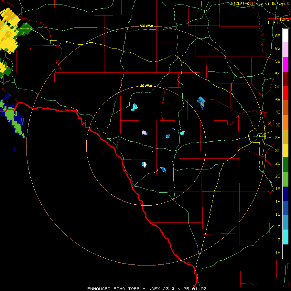Click the "42" legend value
Viewport: 291px width, 291px height.
[x=278, y=112]
